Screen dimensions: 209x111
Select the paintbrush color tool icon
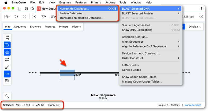(x=7, y=67)
